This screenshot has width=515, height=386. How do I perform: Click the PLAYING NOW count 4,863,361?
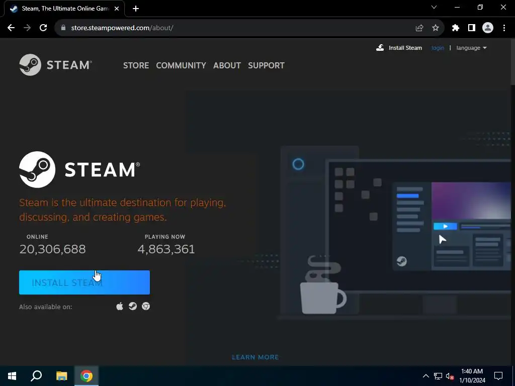coord(166,249)
